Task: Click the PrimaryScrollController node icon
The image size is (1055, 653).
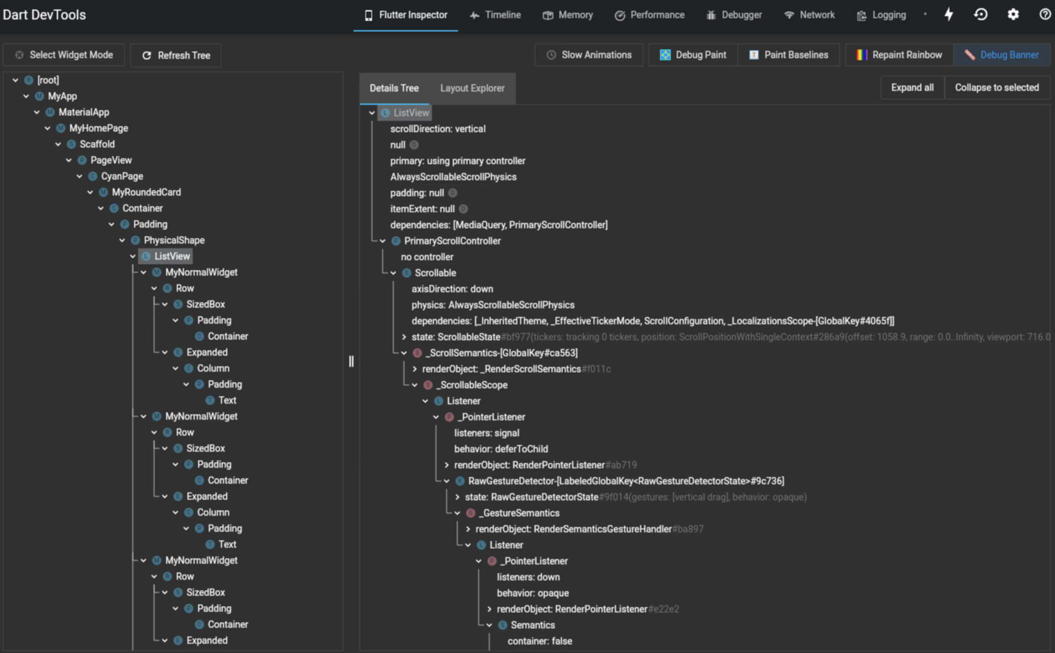Action: (x=395, y=241)
